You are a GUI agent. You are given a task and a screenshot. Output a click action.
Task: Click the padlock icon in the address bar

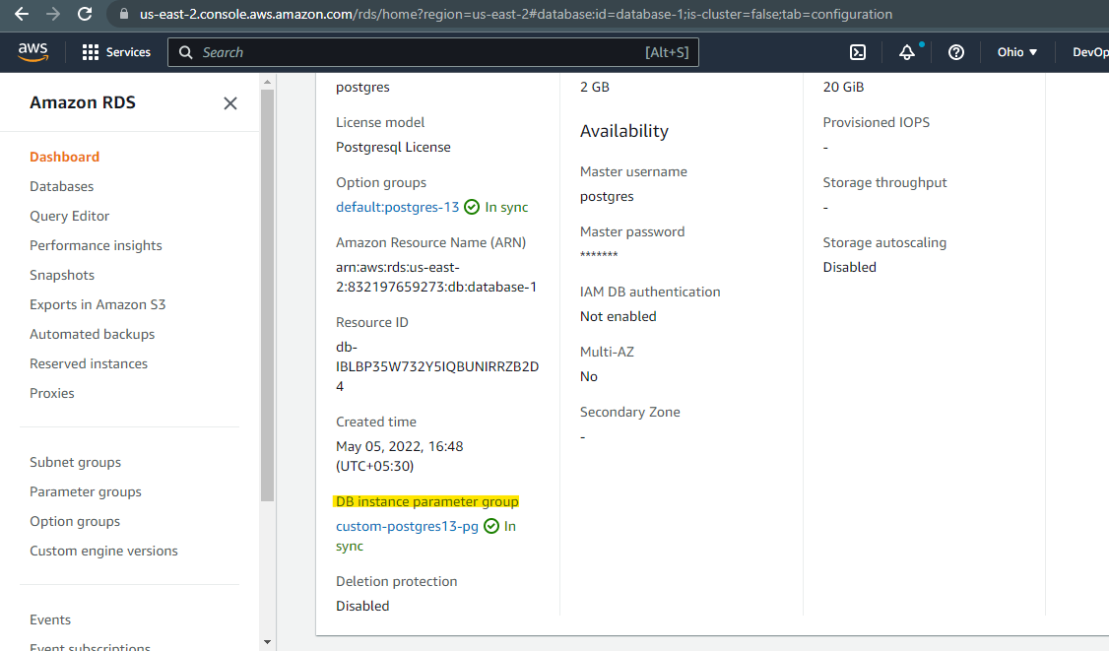point(123,14)
